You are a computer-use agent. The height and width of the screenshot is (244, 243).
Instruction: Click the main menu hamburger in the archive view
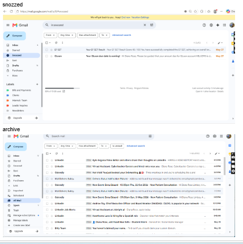pyautogui.click(x=9, y=136)
